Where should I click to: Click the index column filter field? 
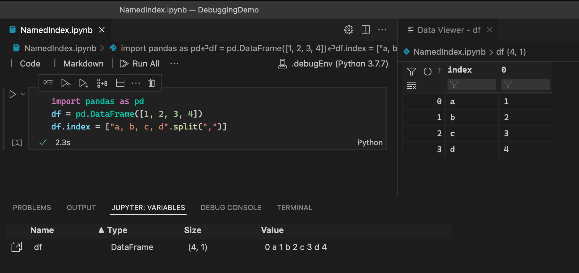click(472, 84)
